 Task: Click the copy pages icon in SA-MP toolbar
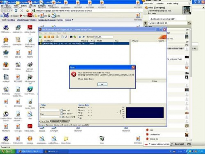pyautogui.click(x=62, y=37)
